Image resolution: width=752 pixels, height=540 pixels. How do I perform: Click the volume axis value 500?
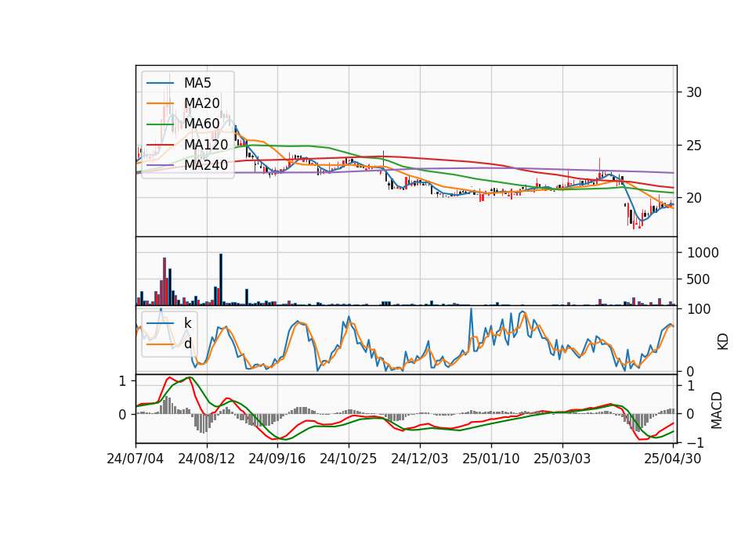pyautogui.click(x=698, y=279)
